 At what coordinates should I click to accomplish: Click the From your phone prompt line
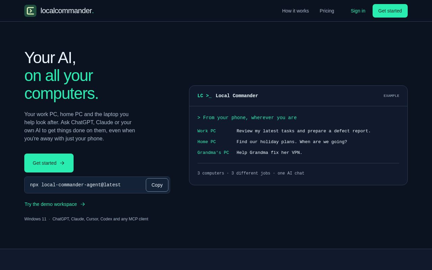pos(247,118)
